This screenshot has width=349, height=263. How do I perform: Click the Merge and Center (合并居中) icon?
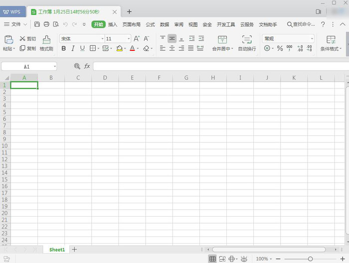click(x=222, y=39)
